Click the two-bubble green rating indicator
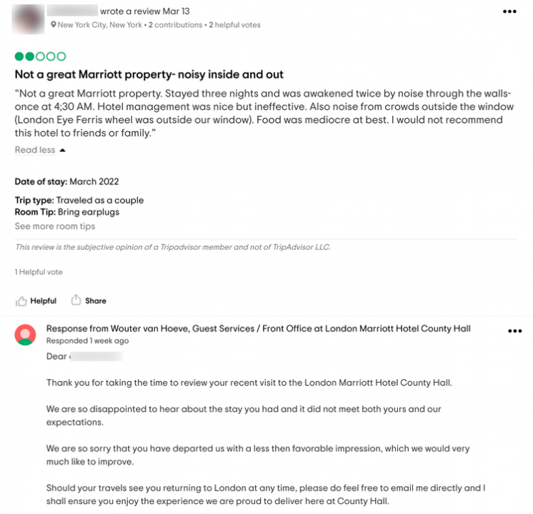The height and width of the screenshot is (514, 533). 40,56
